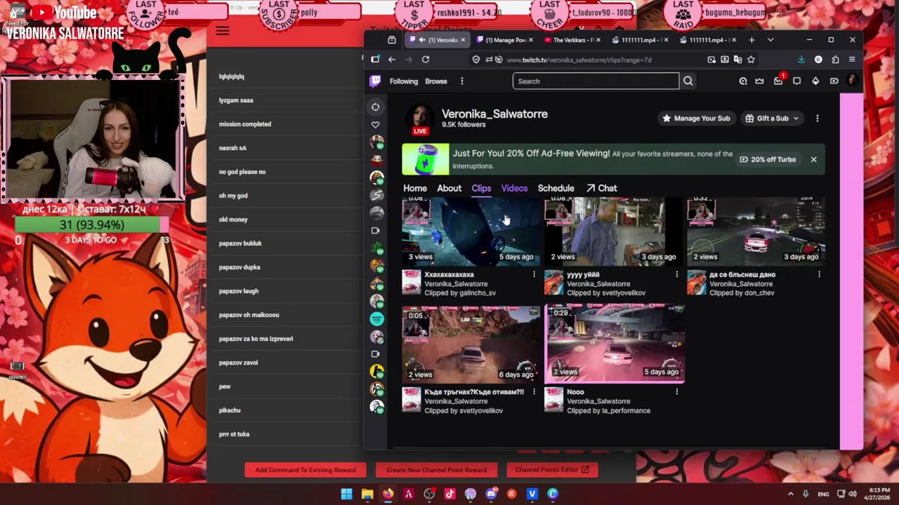
Task: Click Manage Your Sub button
Action: [696, 119]
